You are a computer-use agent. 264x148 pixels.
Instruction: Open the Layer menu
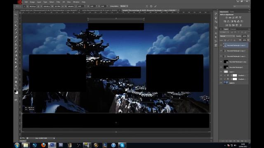(x=39, y=2)
